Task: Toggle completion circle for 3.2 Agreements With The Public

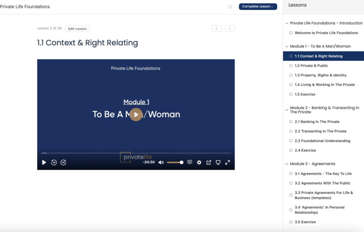Action: pyautogui.click(x=291, y=183)
